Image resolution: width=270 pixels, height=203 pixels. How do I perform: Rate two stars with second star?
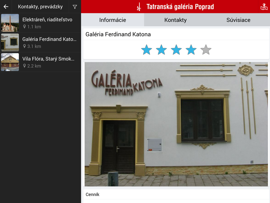(x=161, y=50)
